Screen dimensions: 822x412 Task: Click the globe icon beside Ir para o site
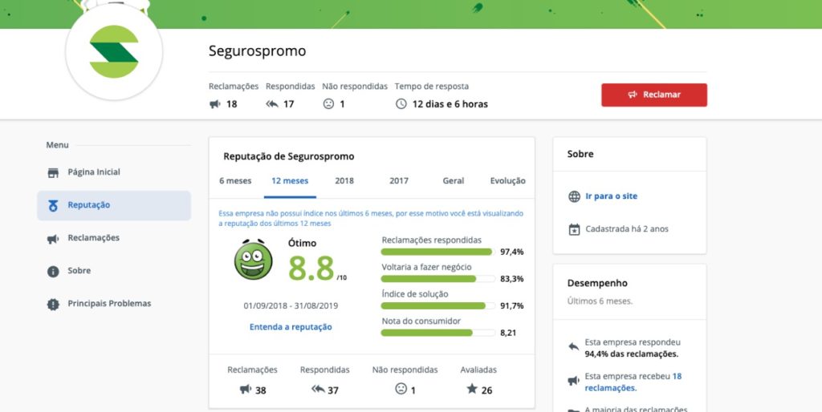point(575,196)
